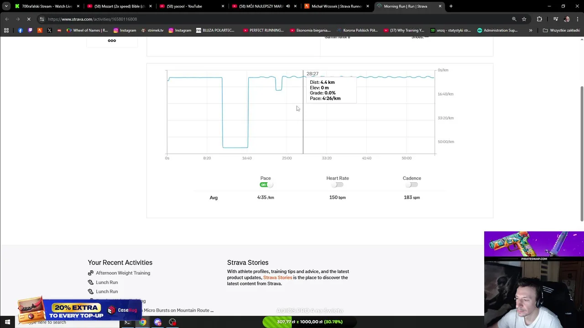Open BLUZA POLARTEC bookmark

tap(215, 31)
